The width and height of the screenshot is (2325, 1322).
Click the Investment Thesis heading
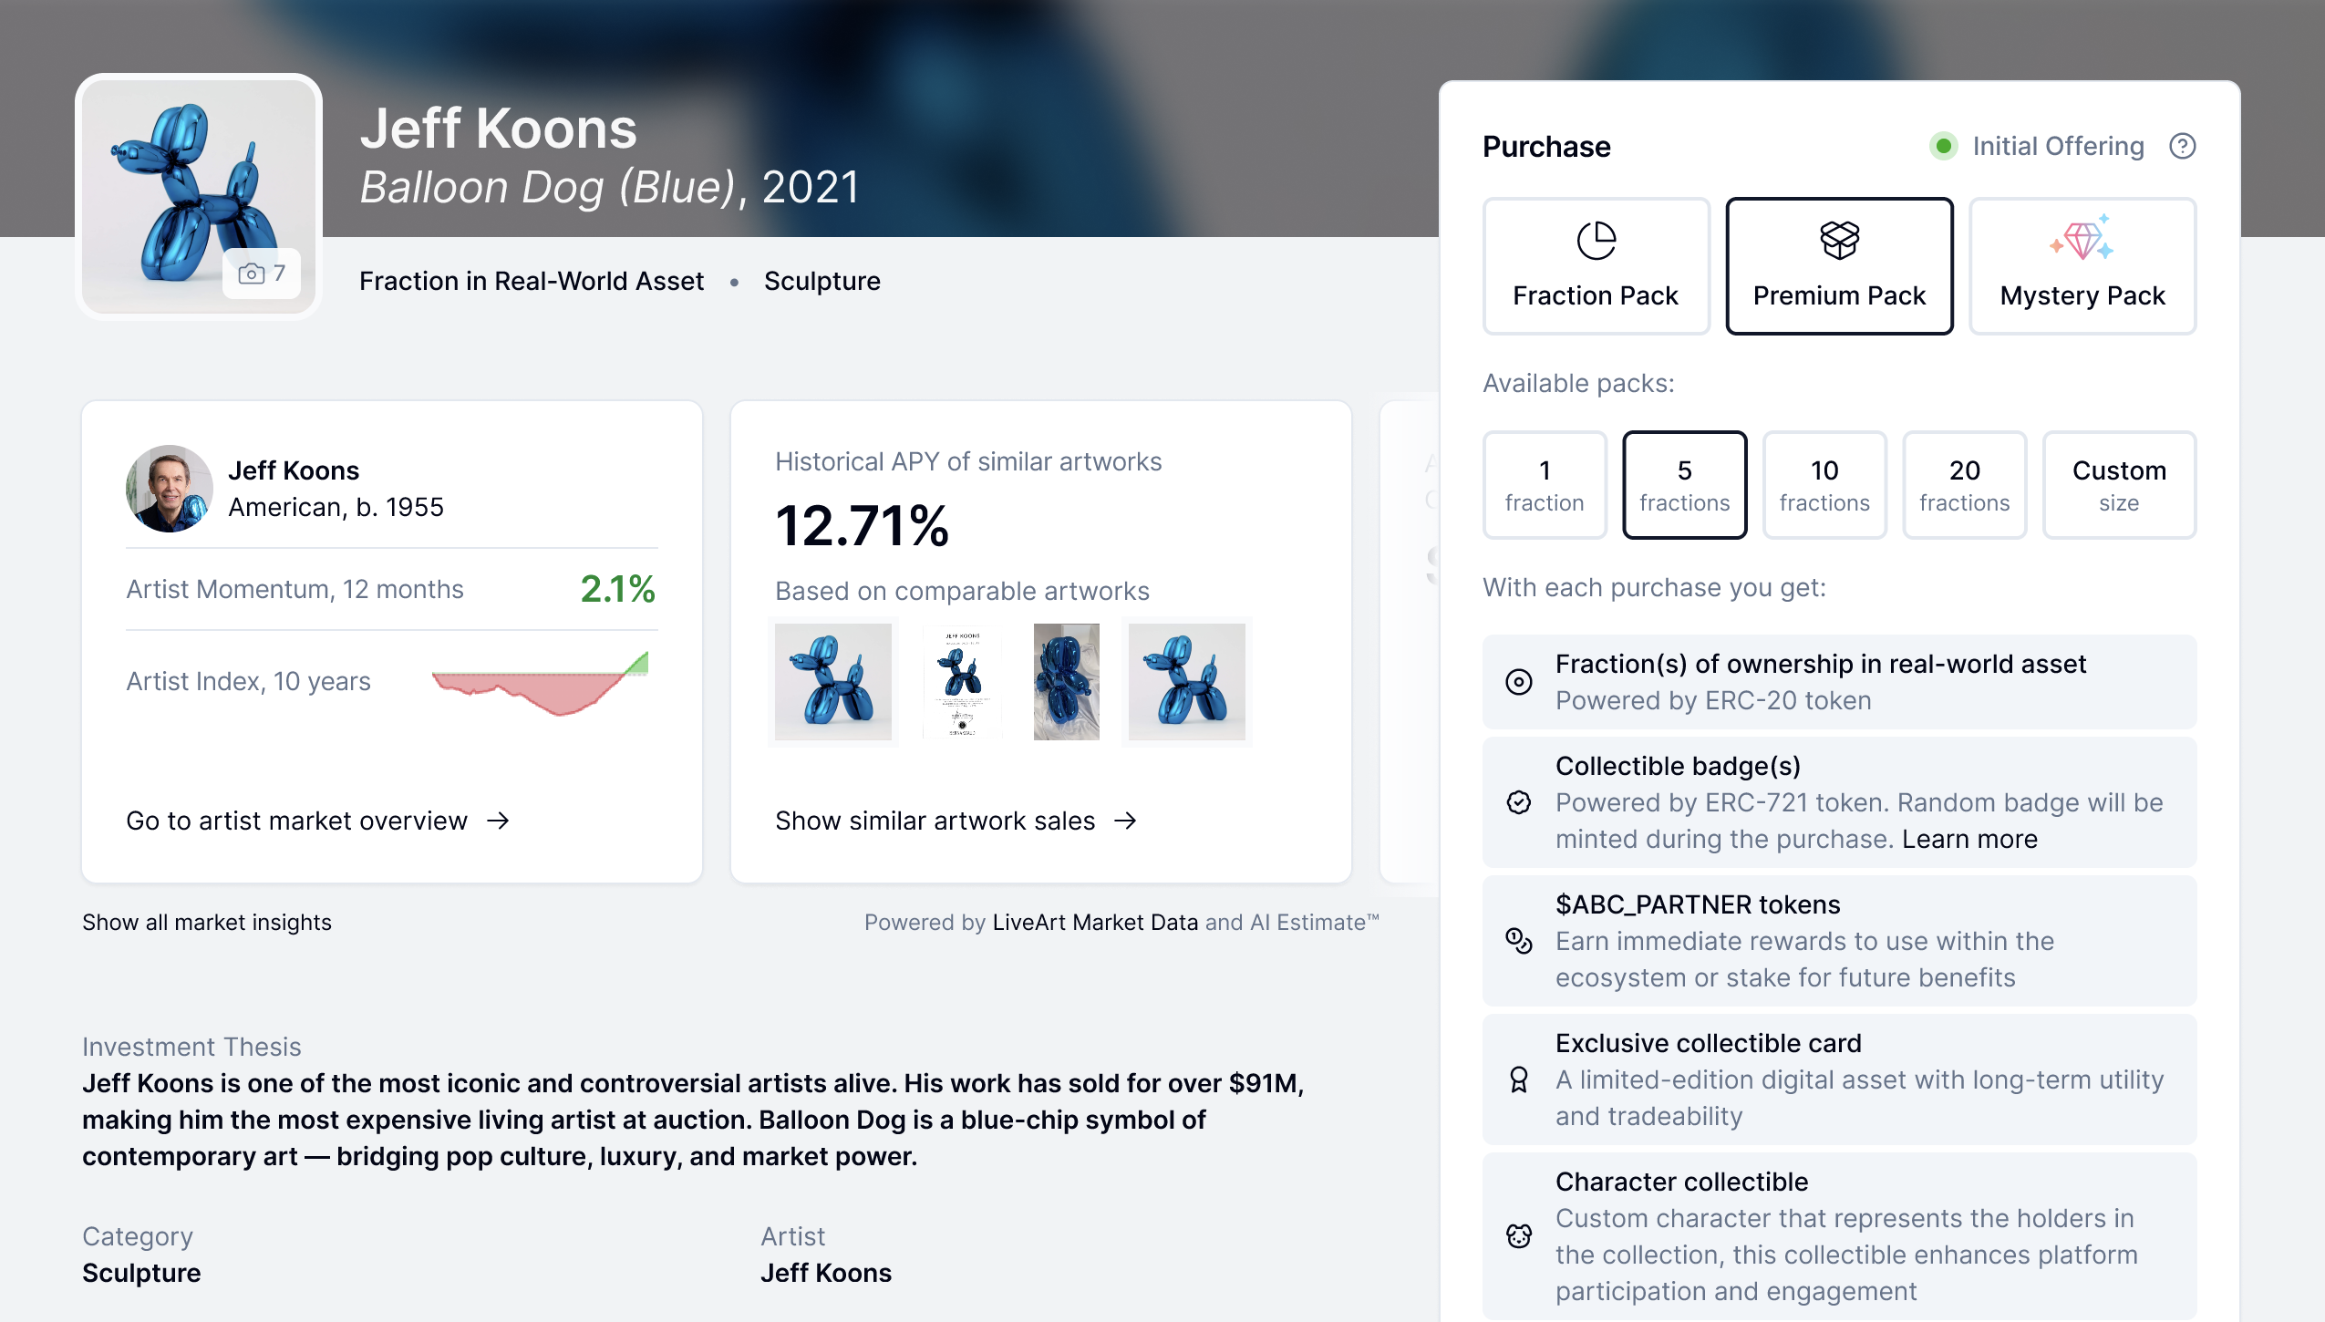click(191, 1047)
